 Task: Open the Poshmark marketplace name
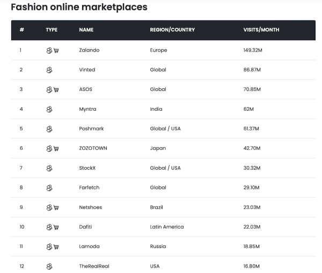[91, 129]
